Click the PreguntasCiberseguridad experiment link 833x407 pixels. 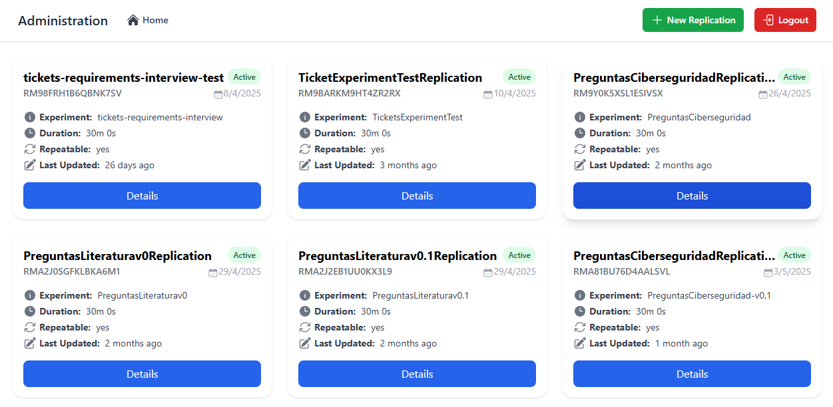[698, 116]
